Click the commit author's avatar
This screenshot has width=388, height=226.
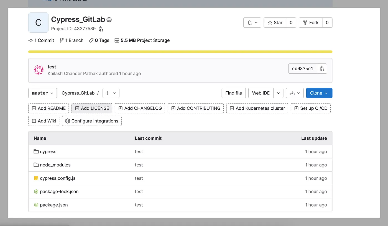click(x=39, y=70)
